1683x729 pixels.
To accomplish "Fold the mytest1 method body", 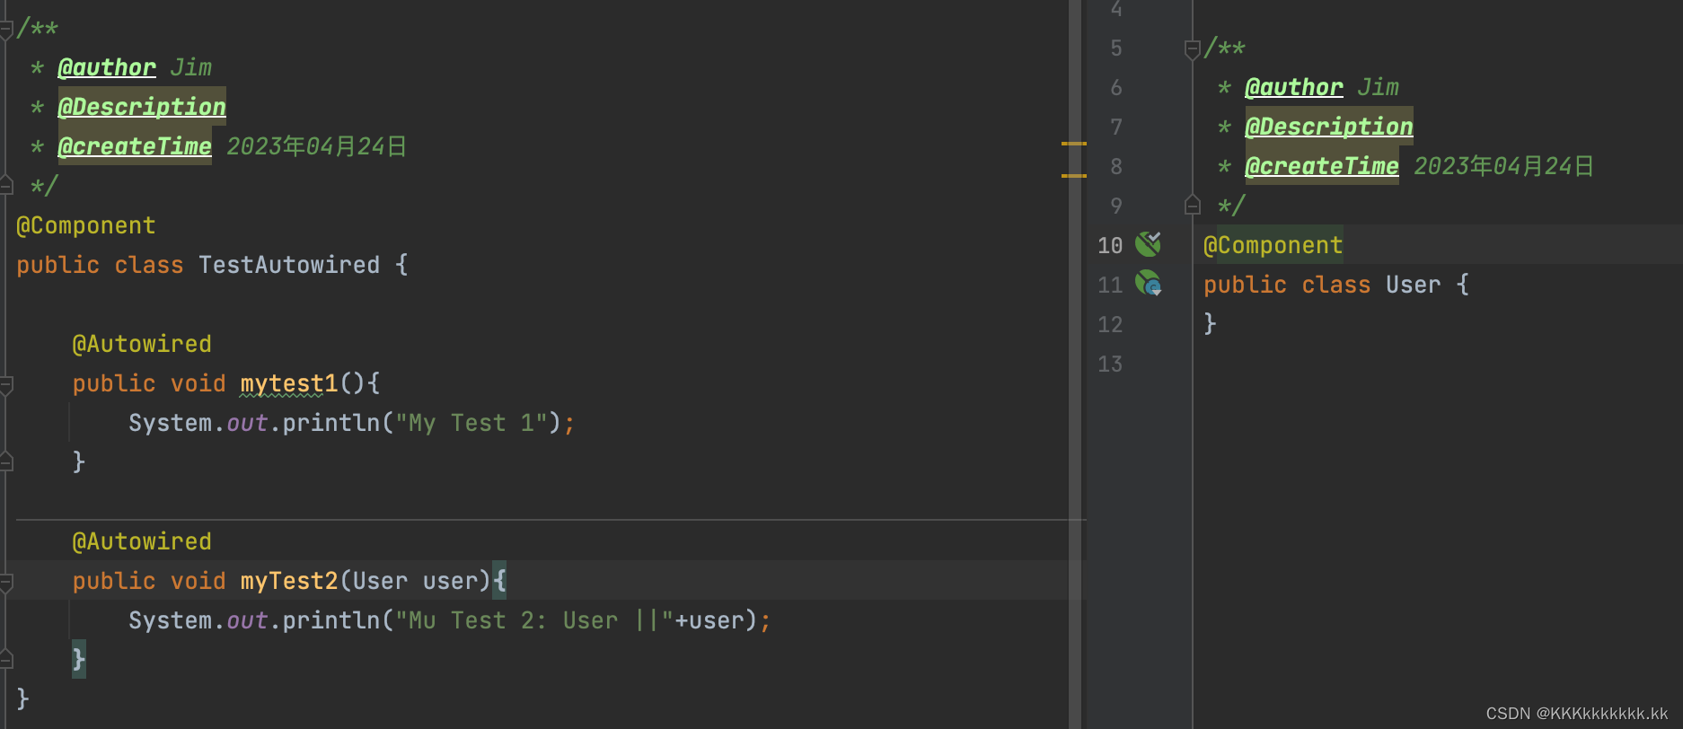I will coord(5,385).
